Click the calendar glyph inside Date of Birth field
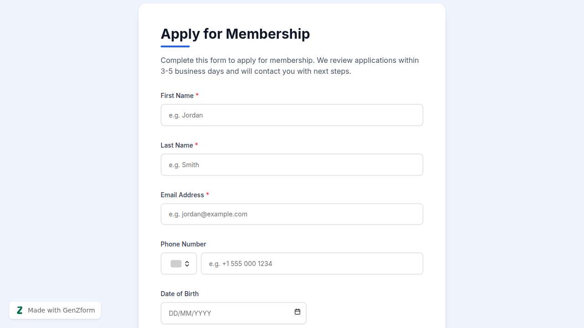 click(x=297, y=312)
